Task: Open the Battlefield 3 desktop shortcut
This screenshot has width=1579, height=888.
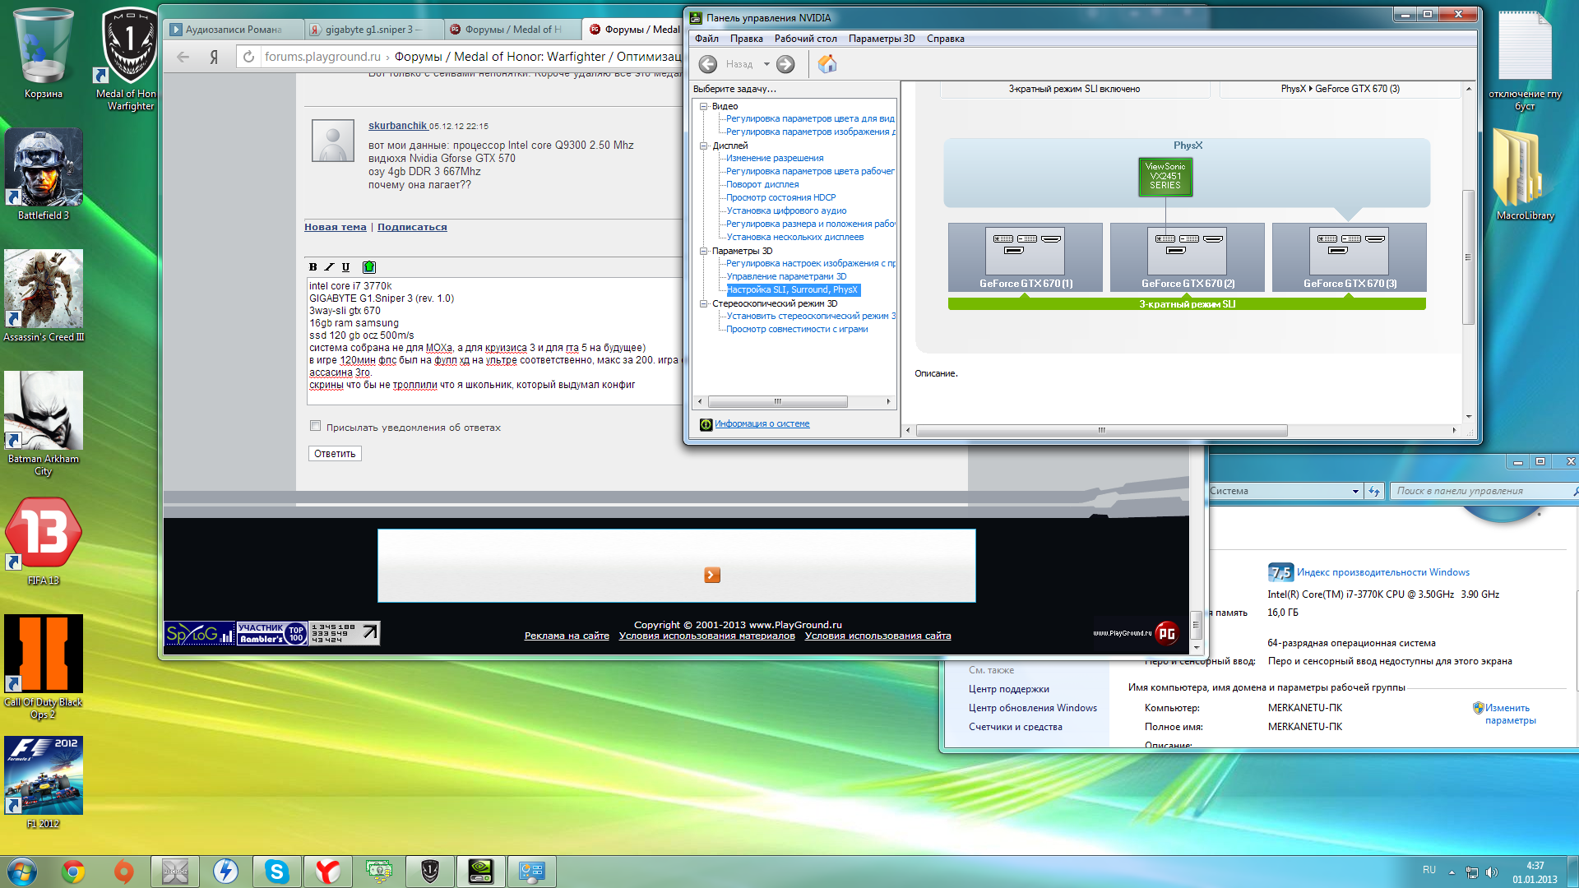Action: (x=44, y=174)
